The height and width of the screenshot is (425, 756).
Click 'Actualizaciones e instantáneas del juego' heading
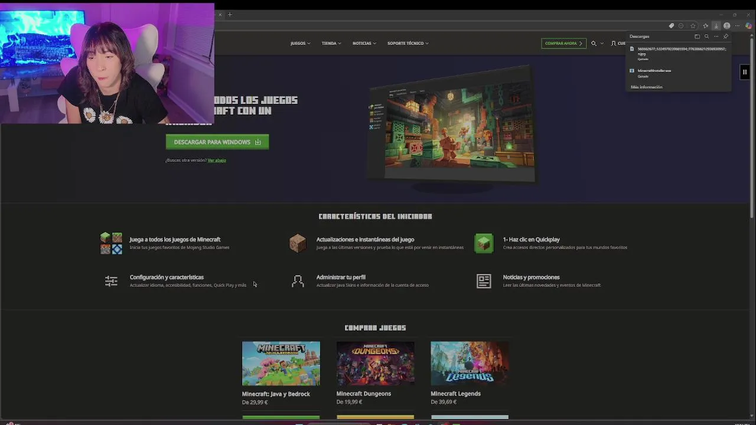365,240
